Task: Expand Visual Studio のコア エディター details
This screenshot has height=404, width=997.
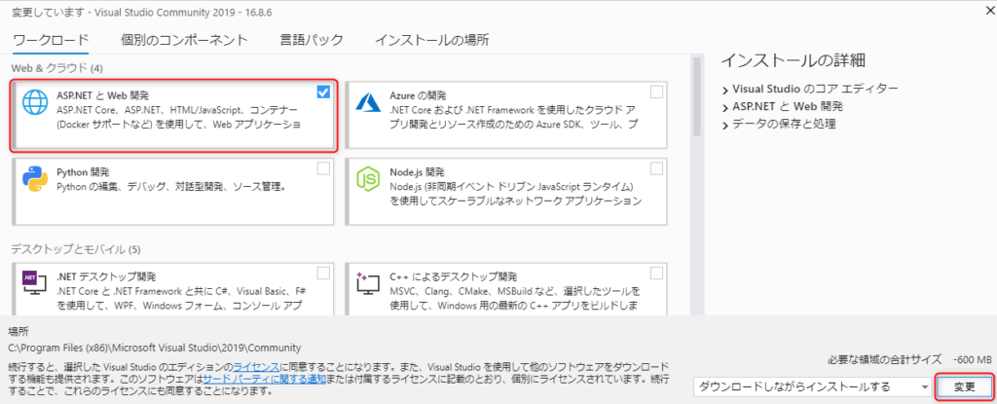Action: (x=725, y=90)
